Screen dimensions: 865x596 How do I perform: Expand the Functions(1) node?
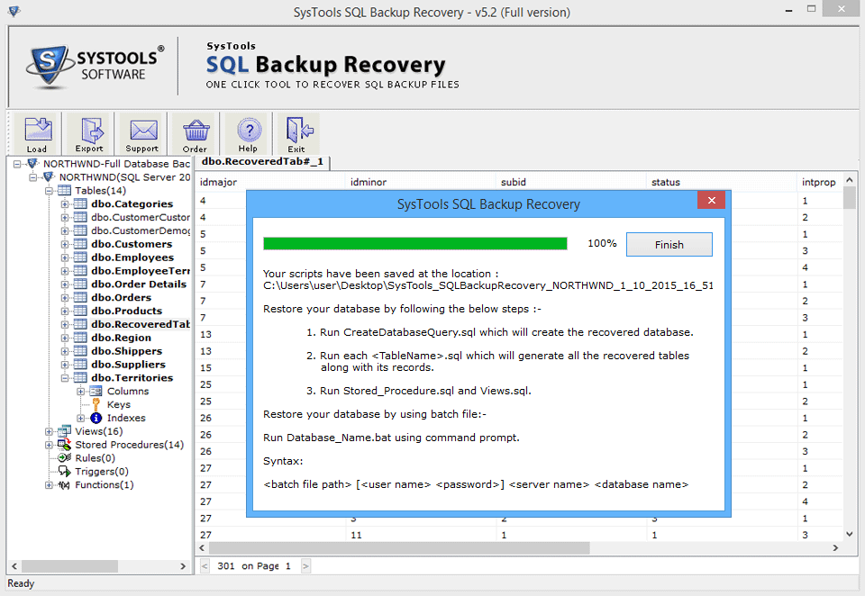49,485
